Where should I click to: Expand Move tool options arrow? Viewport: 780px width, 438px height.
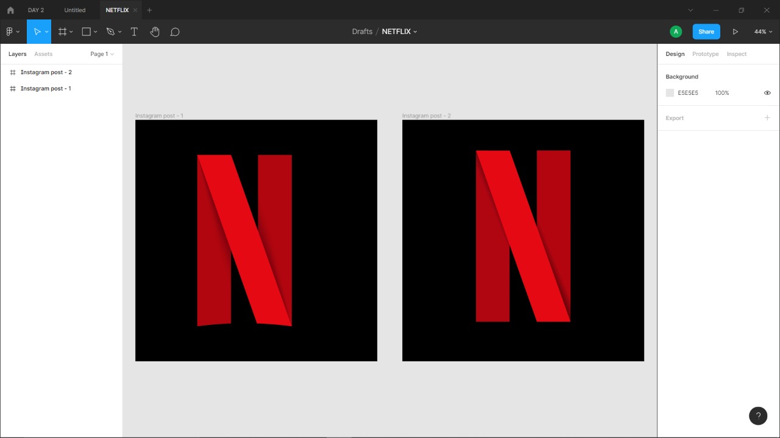coord(47,32)
